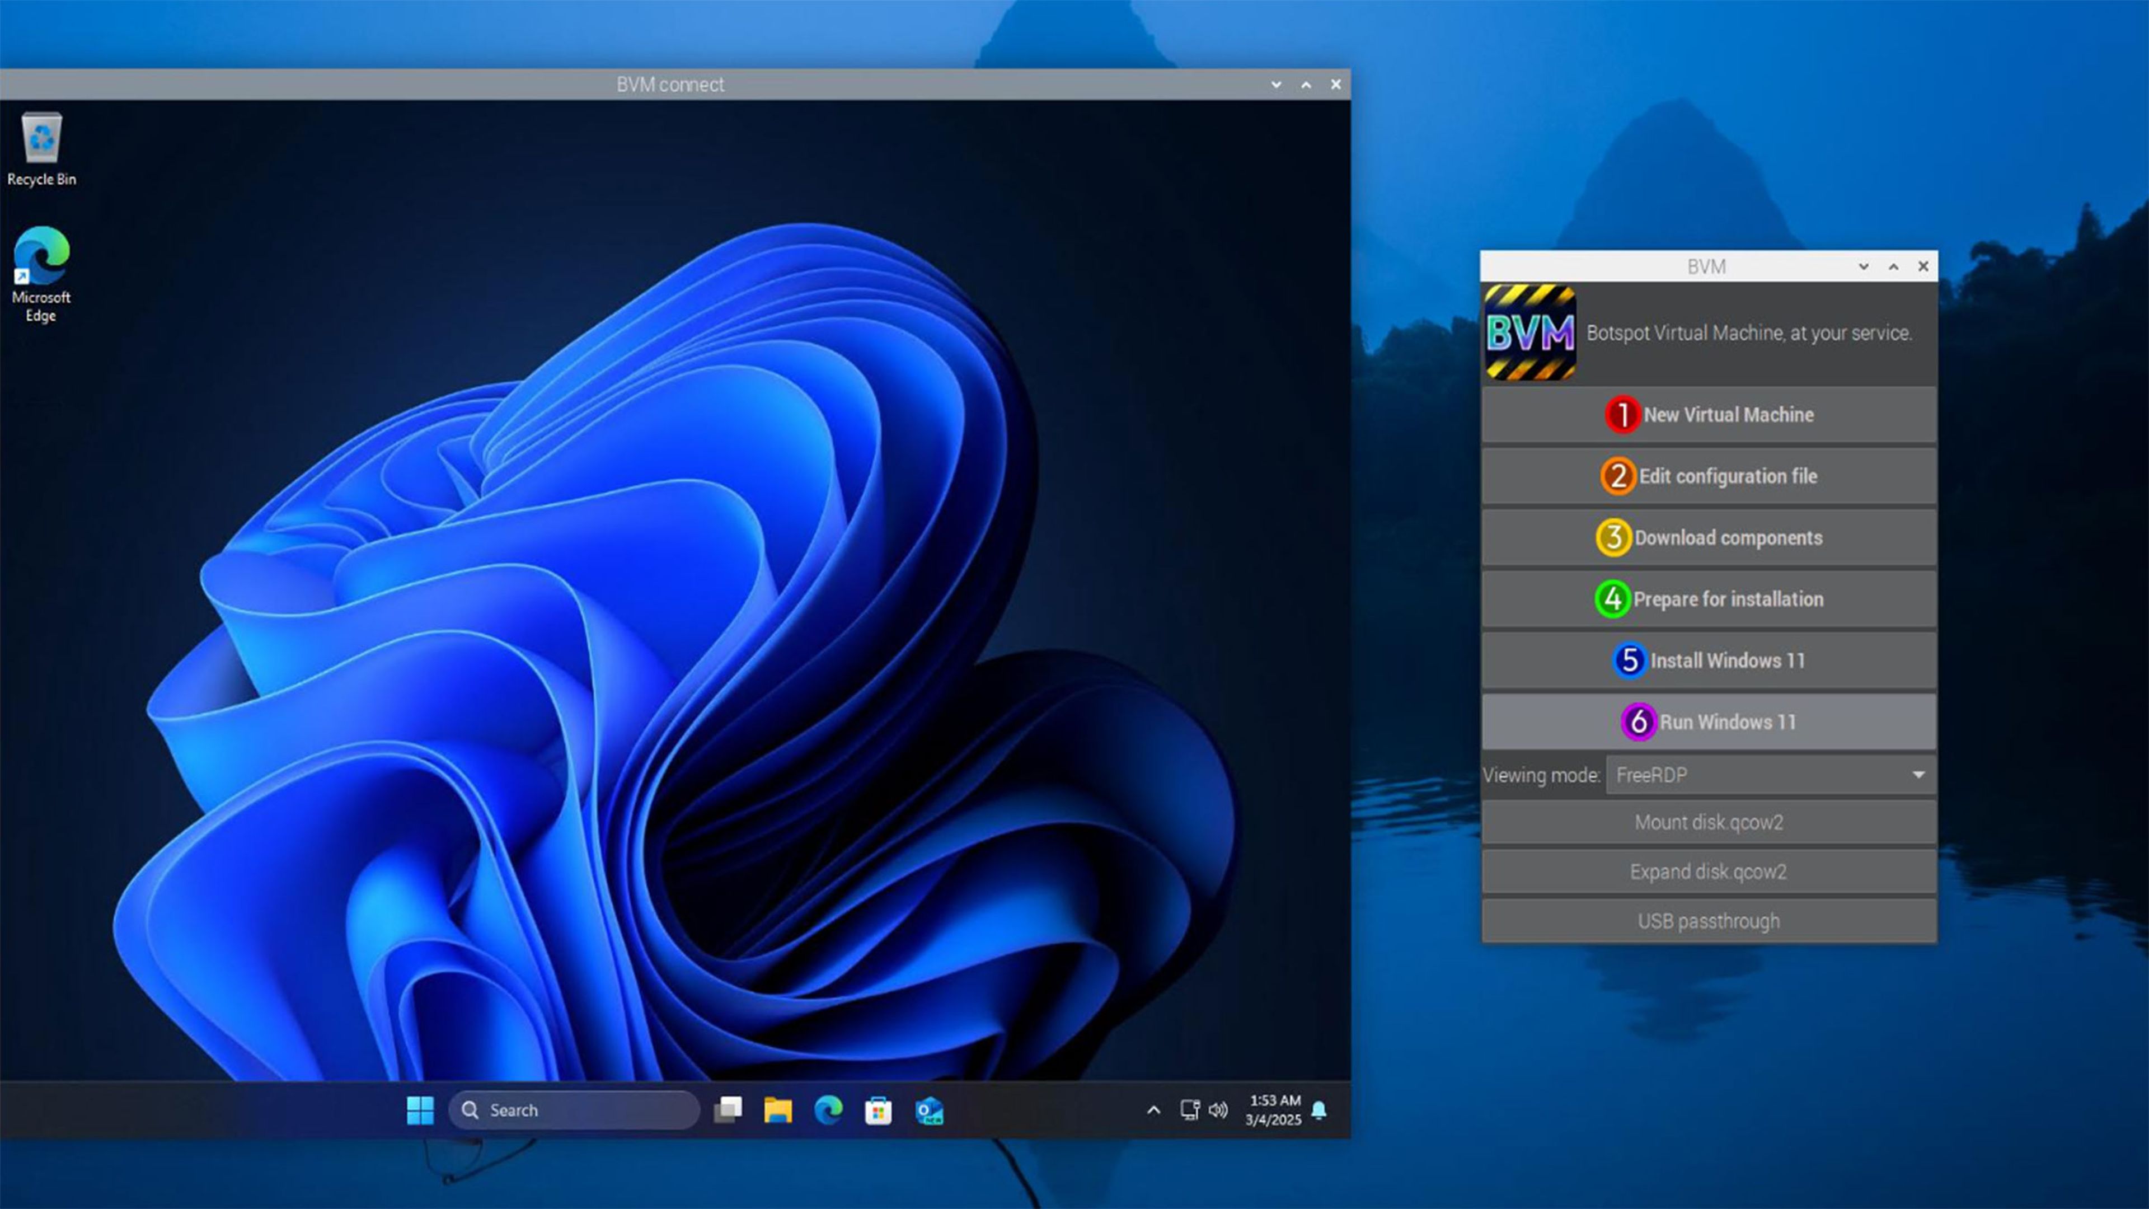Click the Download components button
Screen dimensions: 2149x1209
point(1709,538)
